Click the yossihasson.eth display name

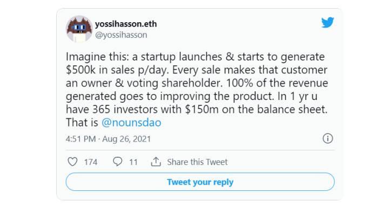126,24
